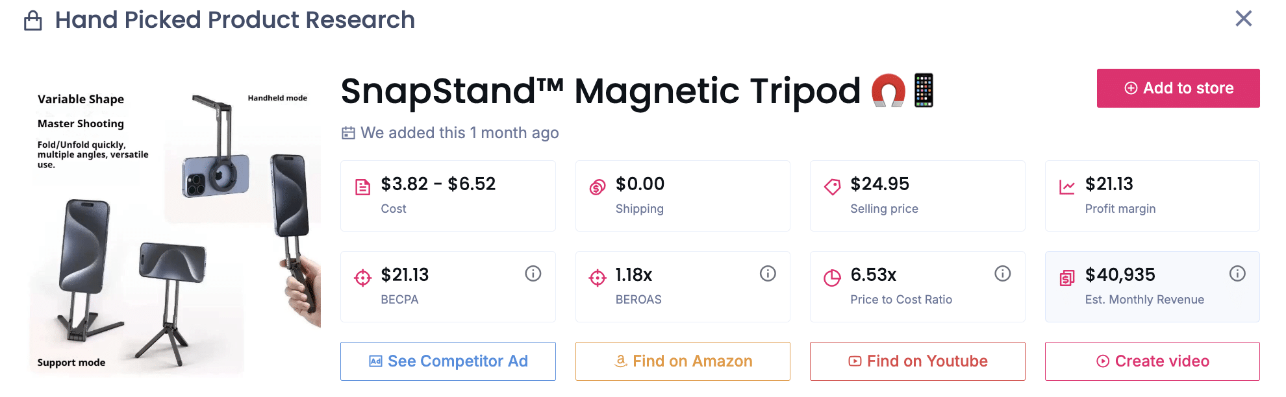Close the Hand Picked Product Research panel
This screenshot has height=397, width=1286.
point(1244,19)
